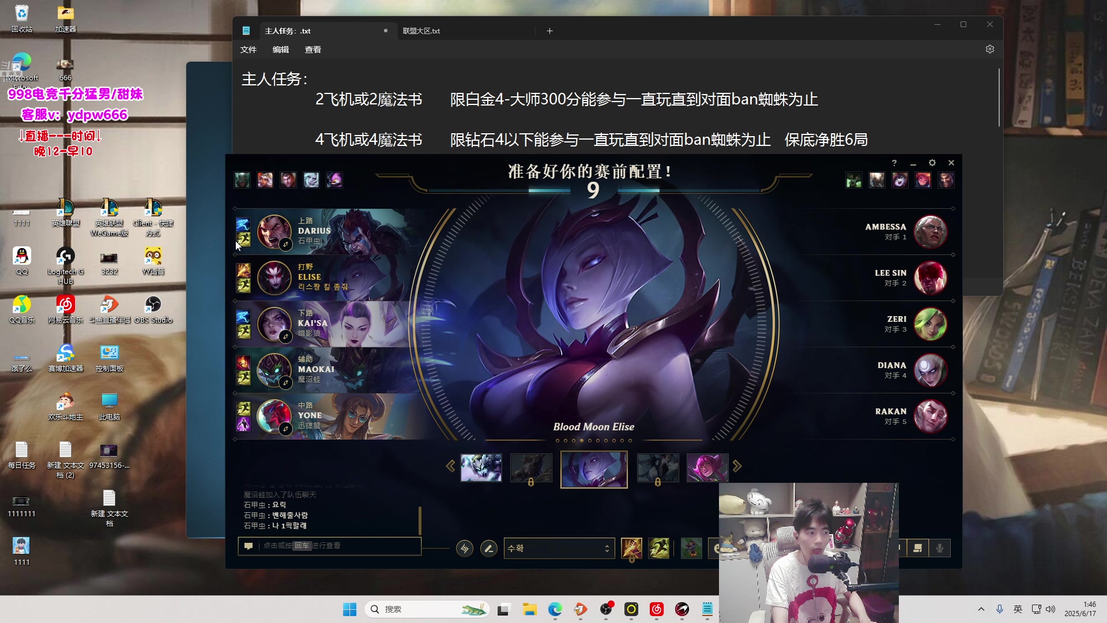Add a new Notepad tab

(x=549, y=31)
